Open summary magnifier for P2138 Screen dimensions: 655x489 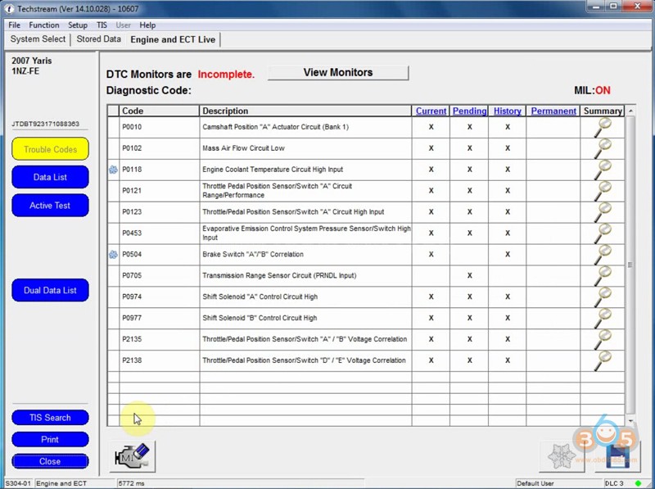click(603, 361)
